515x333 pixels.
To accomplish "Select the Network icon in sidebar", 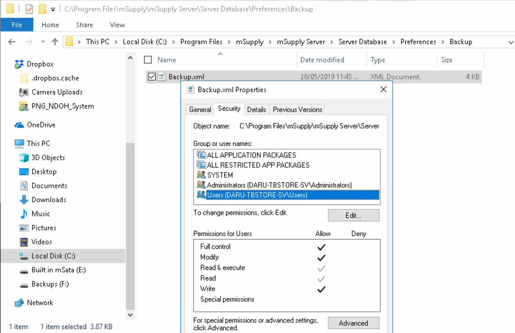I will 19,303.
